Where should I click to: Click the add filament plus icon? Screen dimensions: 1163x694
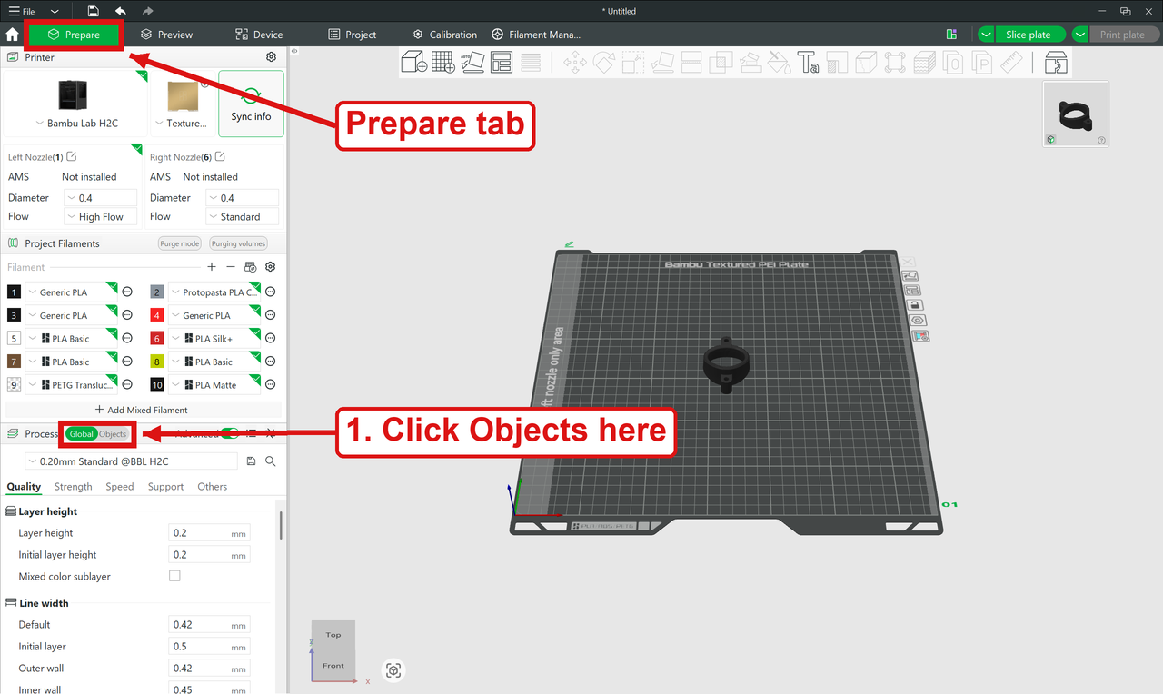[212, 267]
